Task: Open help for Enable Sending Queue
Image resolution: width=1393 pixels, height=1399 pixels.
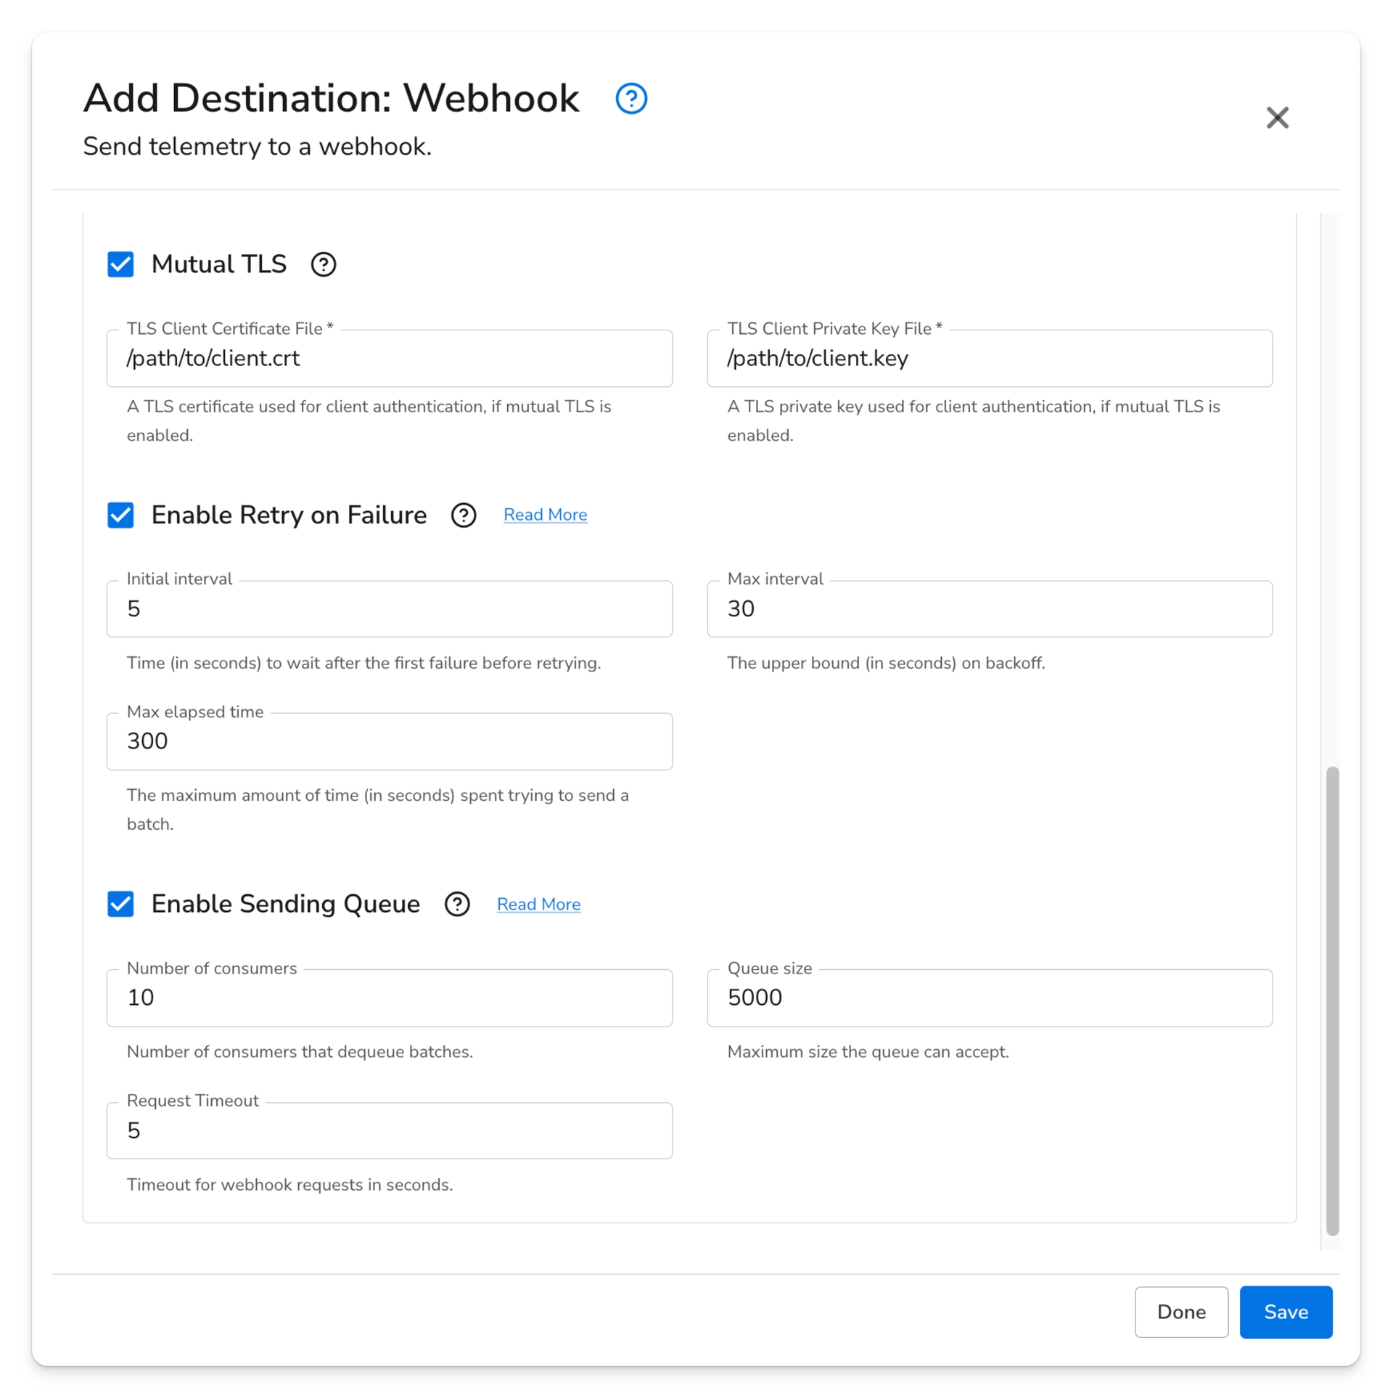Action: [456, 904]
